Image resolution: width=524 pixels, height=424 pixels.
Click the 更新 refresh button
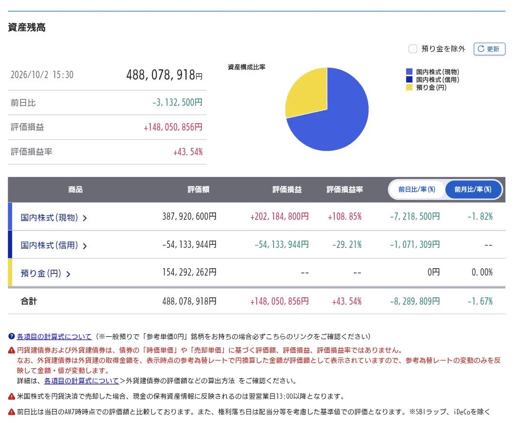489,49
